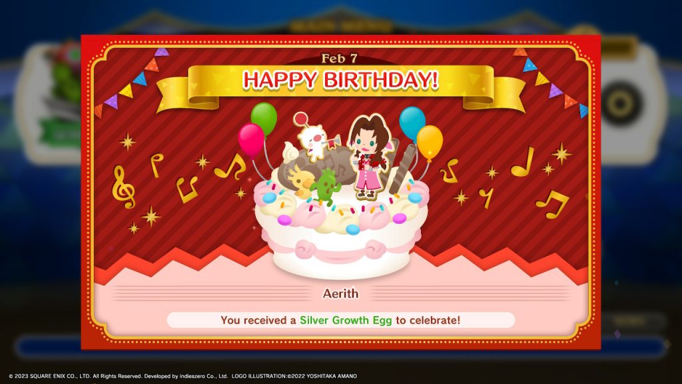The width and height of the screenshot is (682, 384).
Task: Select the green Cactuar figure
Action: click(326, 187)
